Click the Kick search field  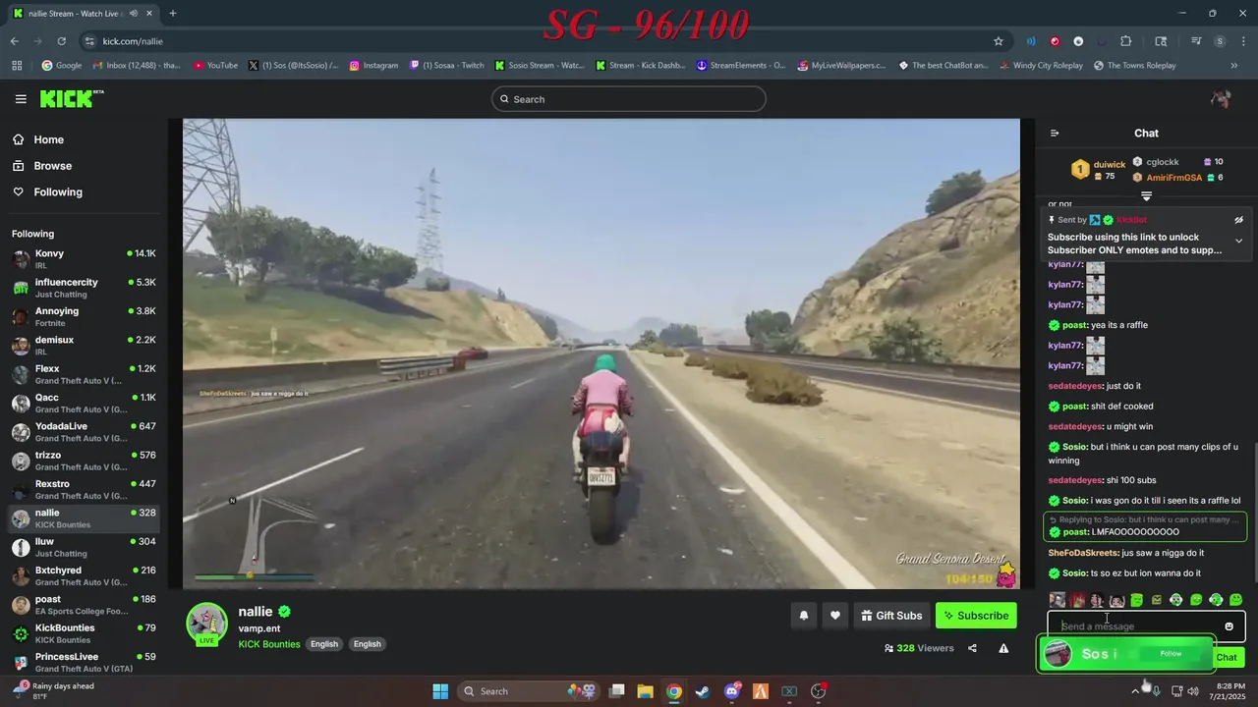click(x=629, y=99)
